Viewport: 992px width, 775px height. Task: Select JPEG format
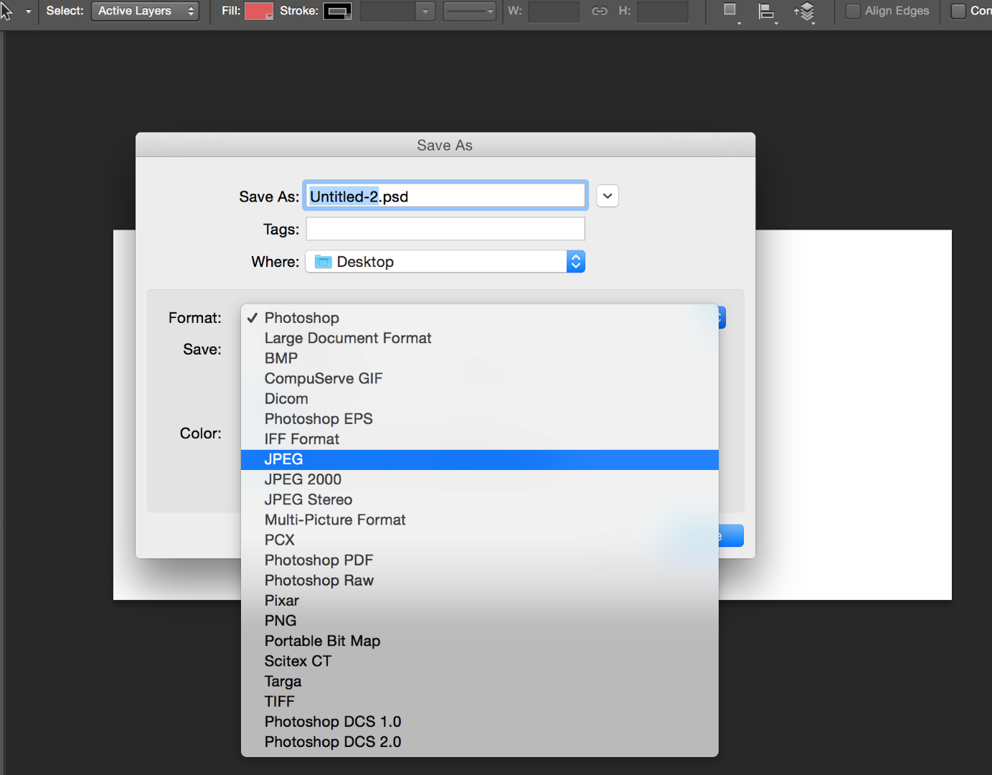(x=479, y=459)
